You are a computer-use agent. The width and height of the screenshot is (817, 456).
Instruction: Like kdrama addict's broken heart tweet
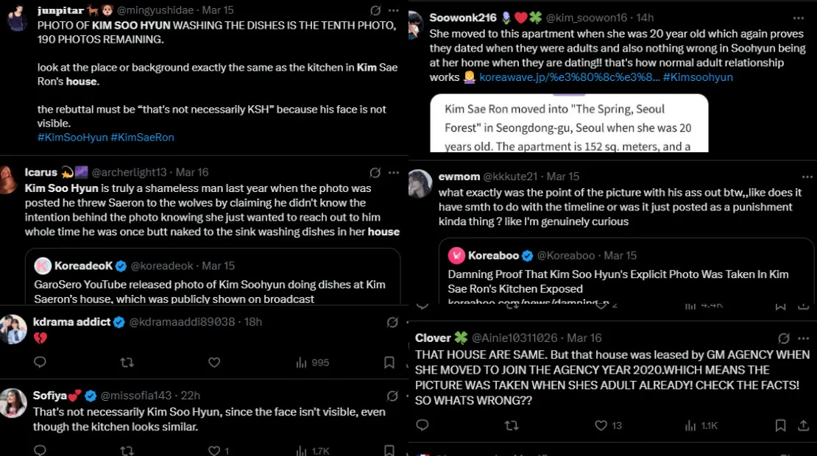tap(214, 362)
